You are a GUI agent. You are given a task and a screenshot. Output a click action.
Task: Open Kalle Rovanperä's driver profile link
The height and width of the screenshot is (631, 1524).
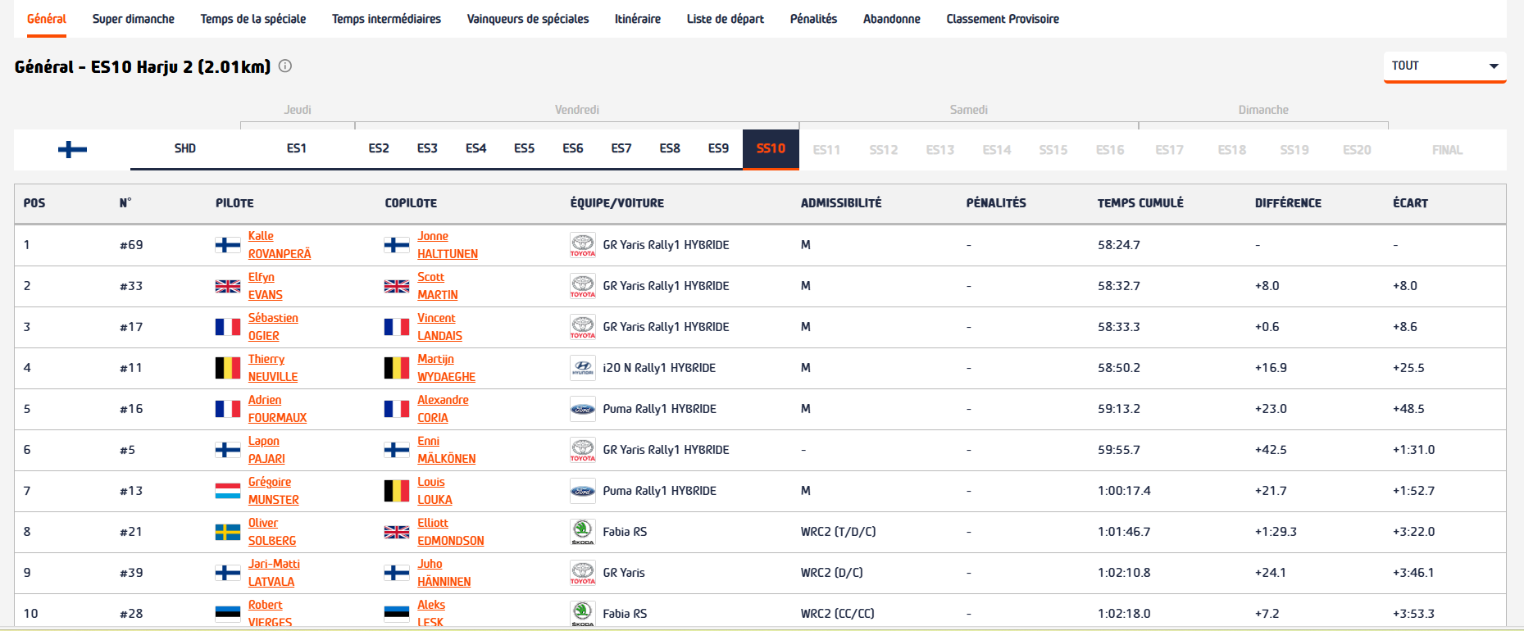tap(280, 245)
